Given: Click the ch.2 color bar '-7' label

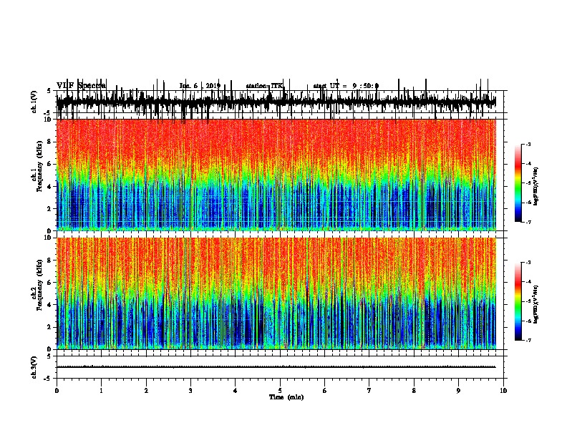Looking at the screenshot, I should (528, 340).
